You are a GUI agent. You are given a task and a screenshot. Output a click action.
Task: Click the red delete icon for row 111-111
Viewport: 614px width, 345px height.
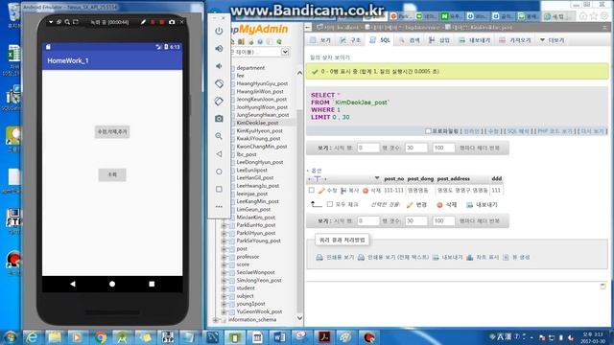[366, 191]
